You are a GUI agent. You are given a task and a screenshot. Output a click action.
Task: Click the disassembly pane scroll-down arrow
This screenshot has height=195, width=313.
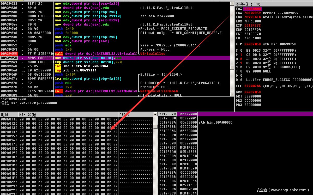[232, 94]
